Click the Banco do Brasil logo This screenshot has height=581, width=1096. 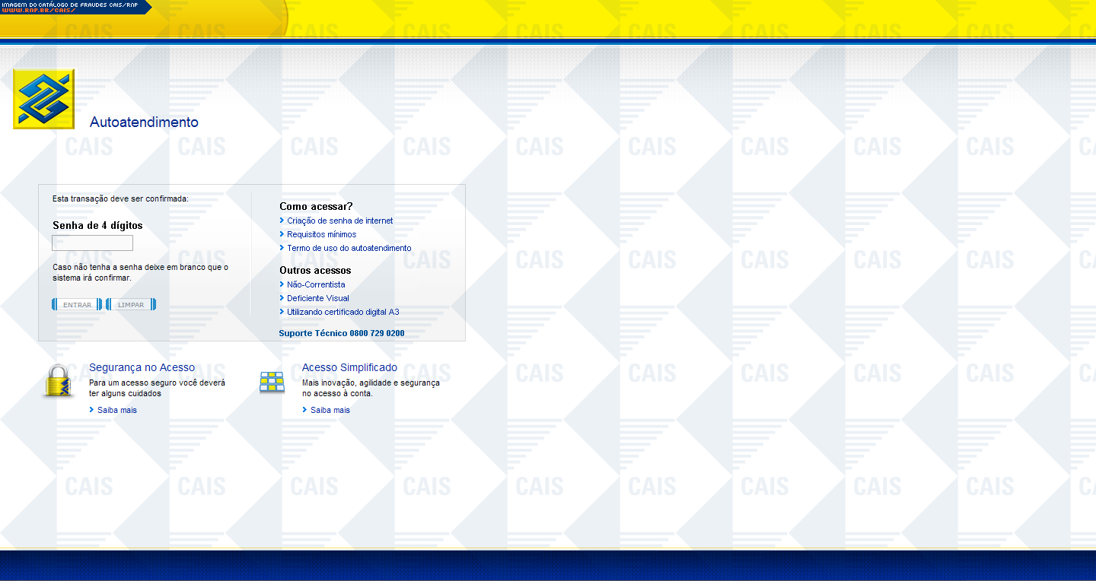(44, 99)
